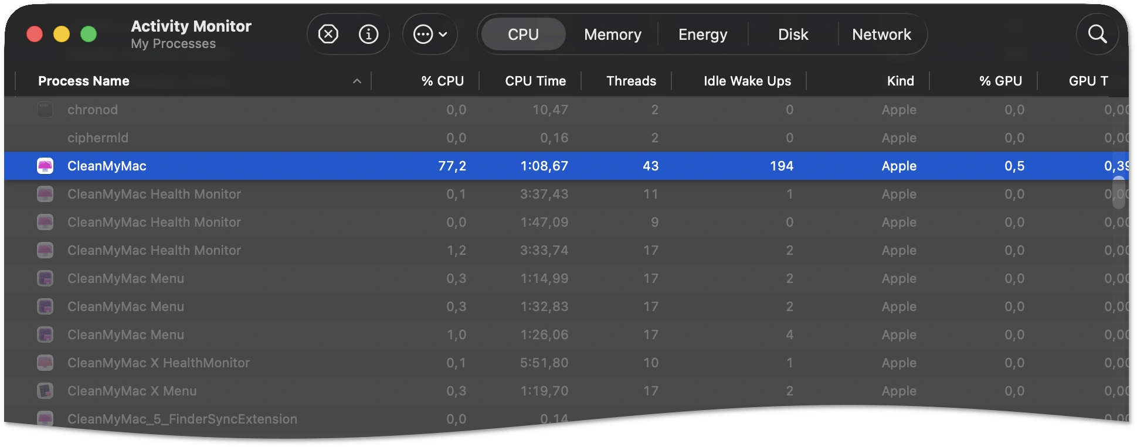Viewport: 1137px width, 447px height.
Task: Go to the Network tab
Action: (881, 35)
